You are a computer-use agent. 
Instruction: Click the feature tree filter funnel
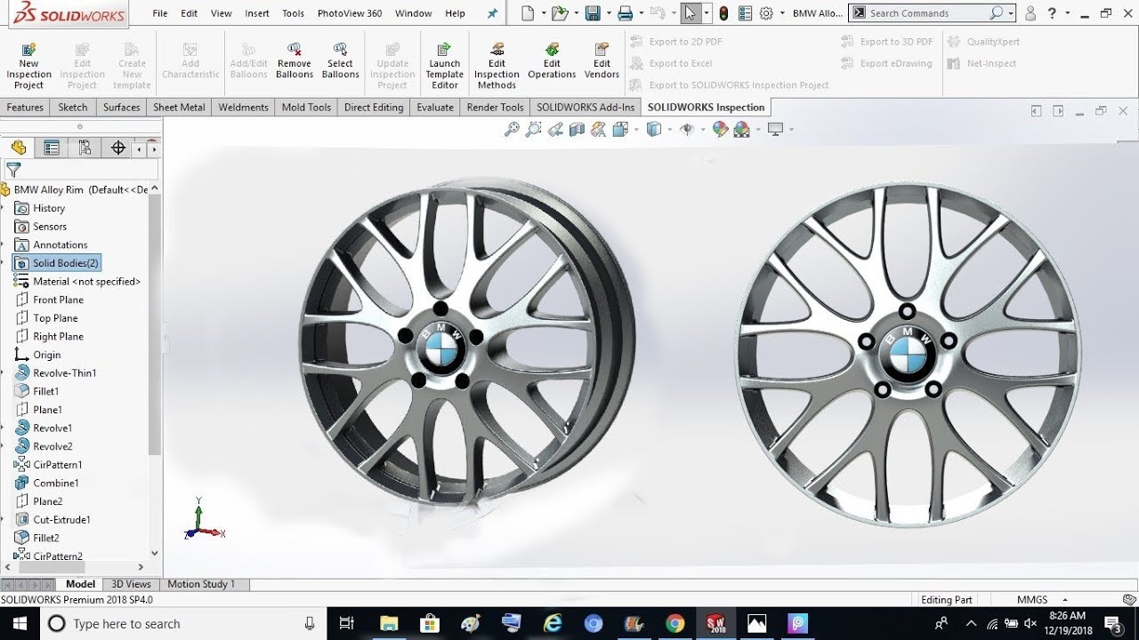(x=13, y=169)
